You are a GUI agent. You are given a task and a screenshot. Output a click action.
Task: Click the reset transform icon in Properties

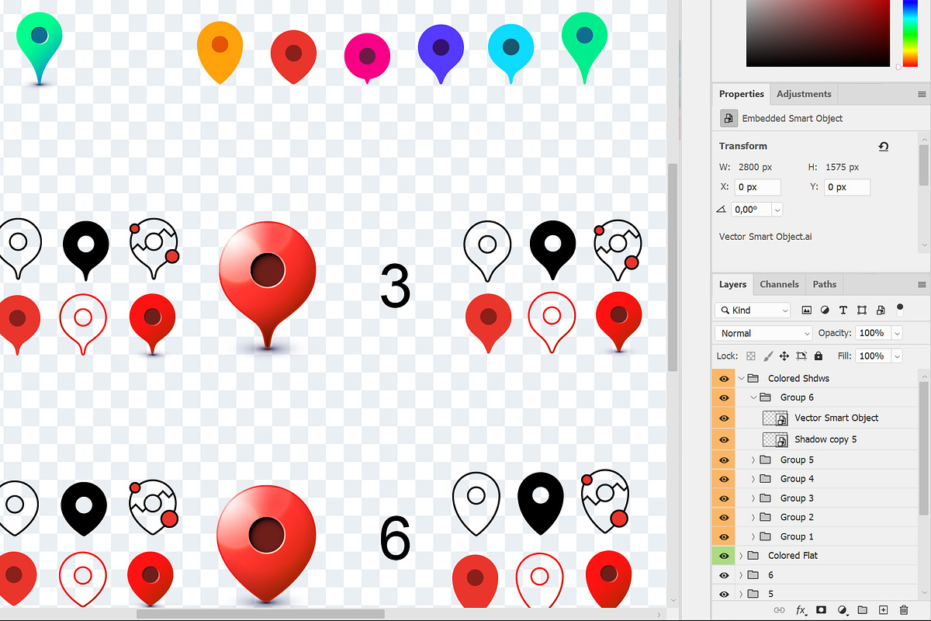tap(883, 146)
